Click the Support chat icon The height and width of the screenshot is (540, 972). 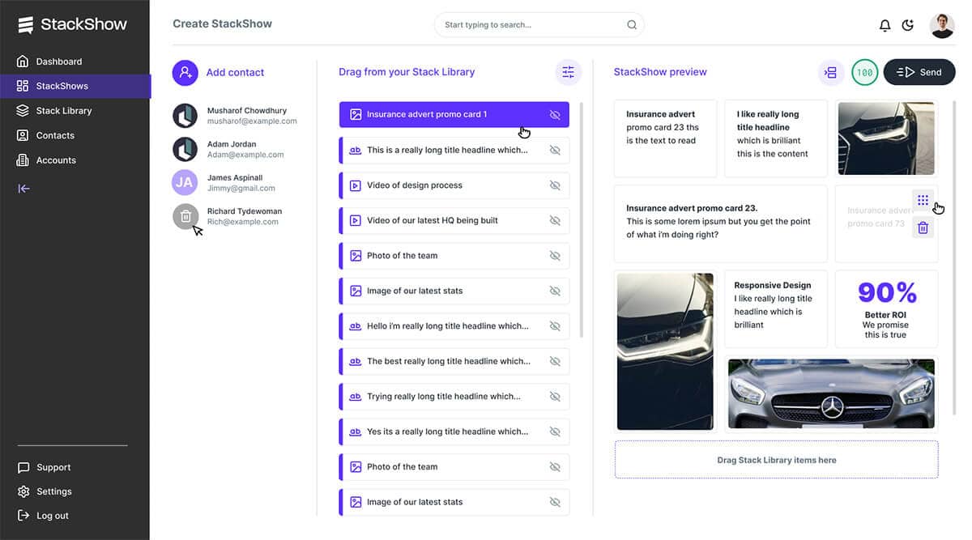pyautogui.click(x=25, y=467)
